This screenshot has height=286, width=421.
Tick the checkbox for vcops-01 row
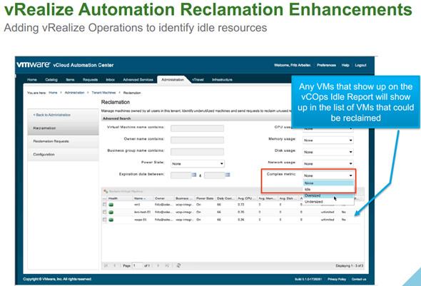point(104,220)
